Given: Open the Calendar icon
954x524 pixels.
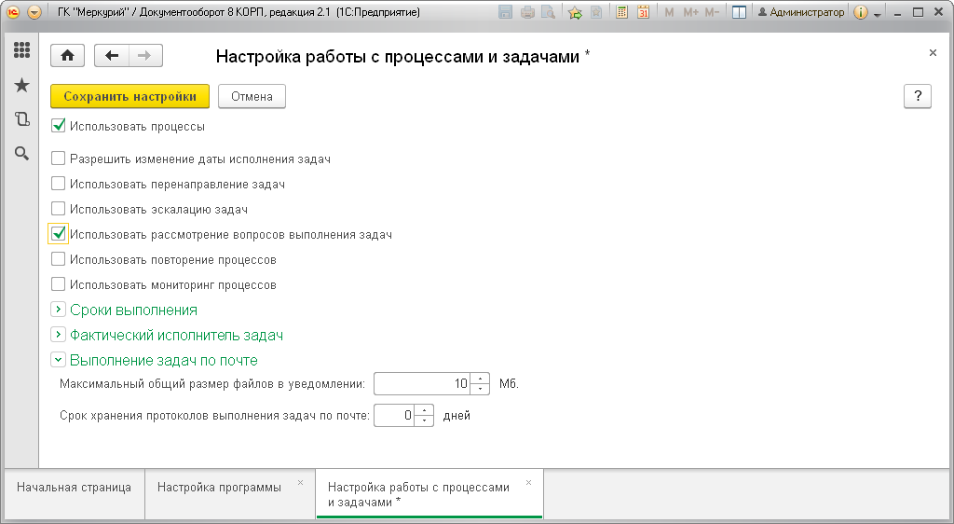Looking at the screenshot, I should click(643, 12).
